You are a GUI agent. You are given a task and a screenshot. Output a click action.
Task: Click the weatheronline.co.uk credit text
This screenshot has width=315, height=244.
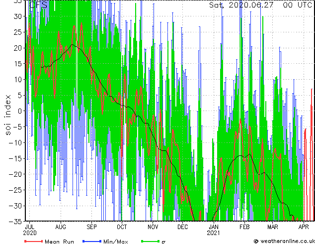[287, 241]
